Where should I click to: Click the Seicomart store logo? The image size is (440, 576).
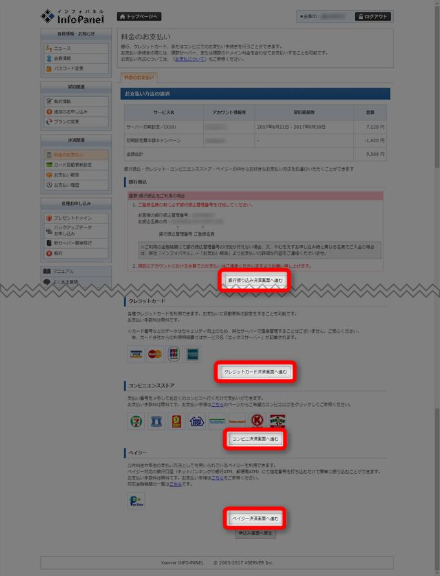(237, 421)
